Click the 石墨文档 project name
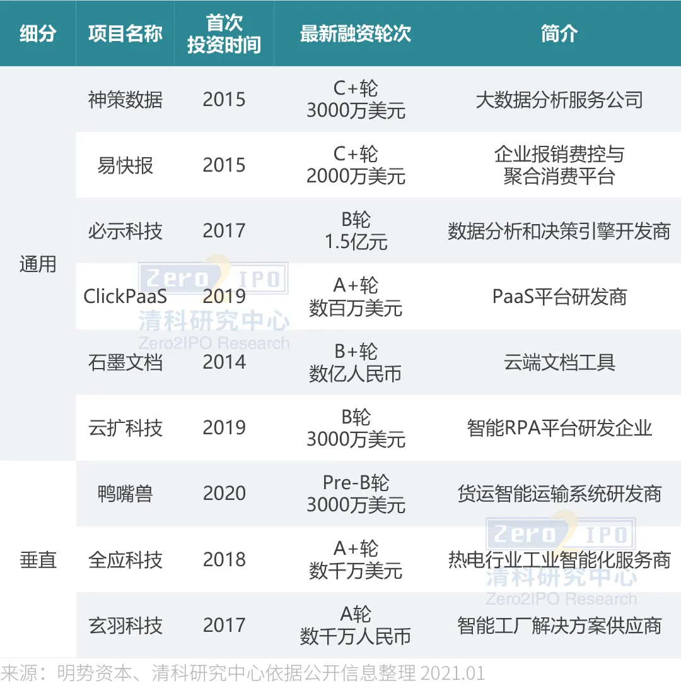The image size is (681, 695). (125, 362)
